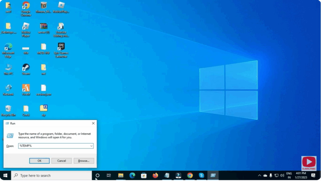Expand the Run dialog history dropdown

coord(91,146)
